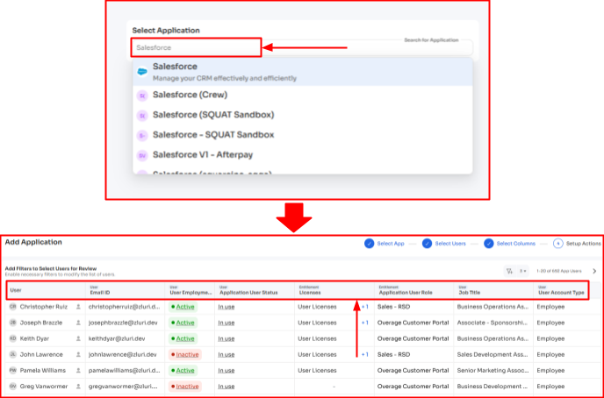Click Active status for Christopher Ruiz

(183, 307)
